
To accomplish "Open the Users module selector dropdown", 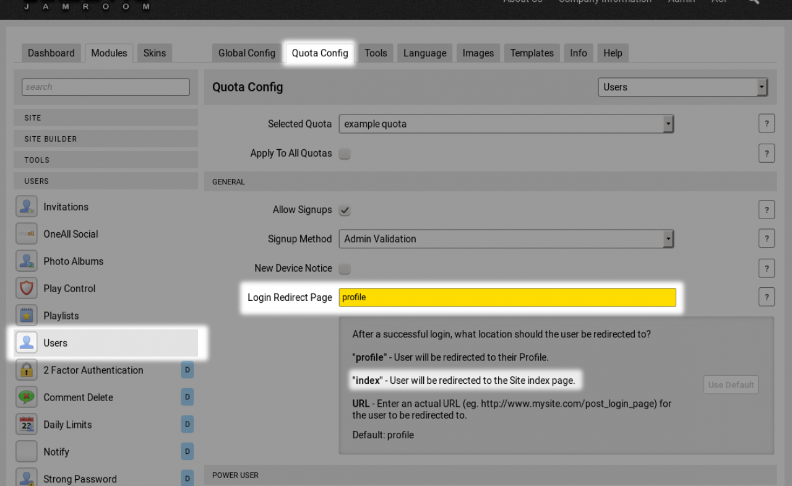I will [682, 87].
